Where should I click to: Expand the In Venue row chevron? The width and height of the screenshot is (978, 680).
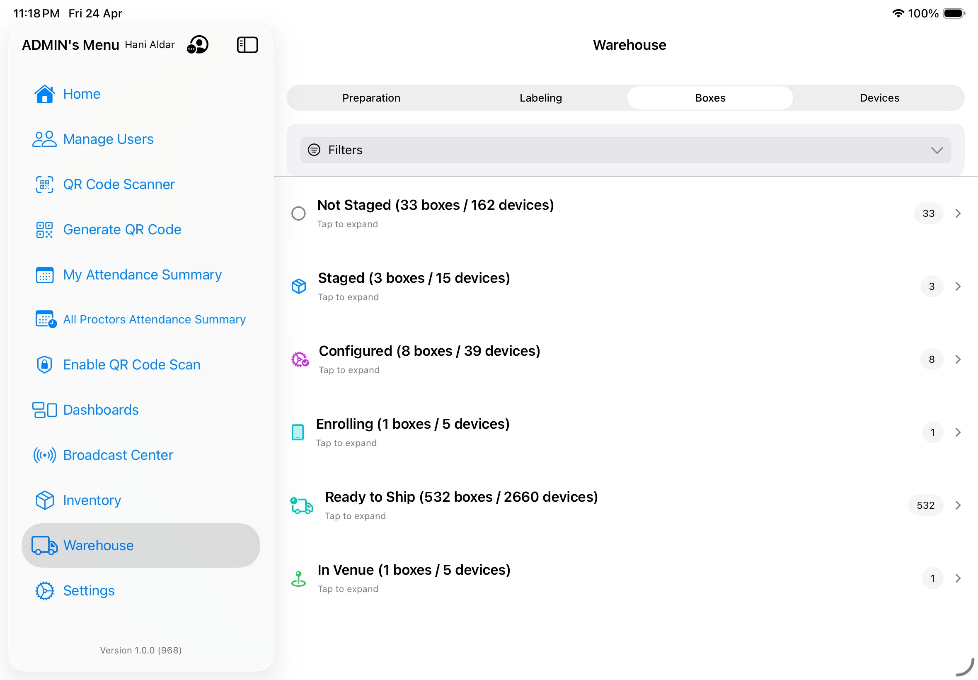(958, 578)
